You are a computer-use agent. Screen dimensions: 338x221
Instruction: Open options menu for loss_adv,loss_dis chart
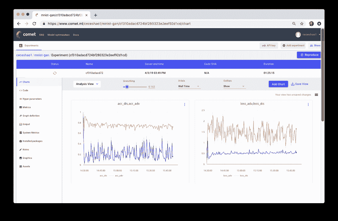(x=308, y=104)
